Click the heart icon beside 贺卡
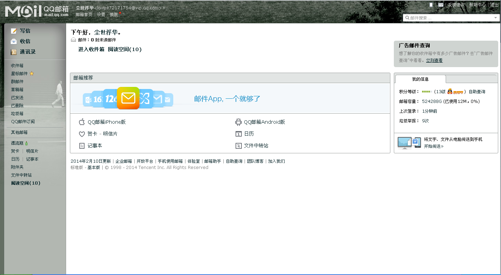This screenshot has width=501, height=275. [82, 134]
